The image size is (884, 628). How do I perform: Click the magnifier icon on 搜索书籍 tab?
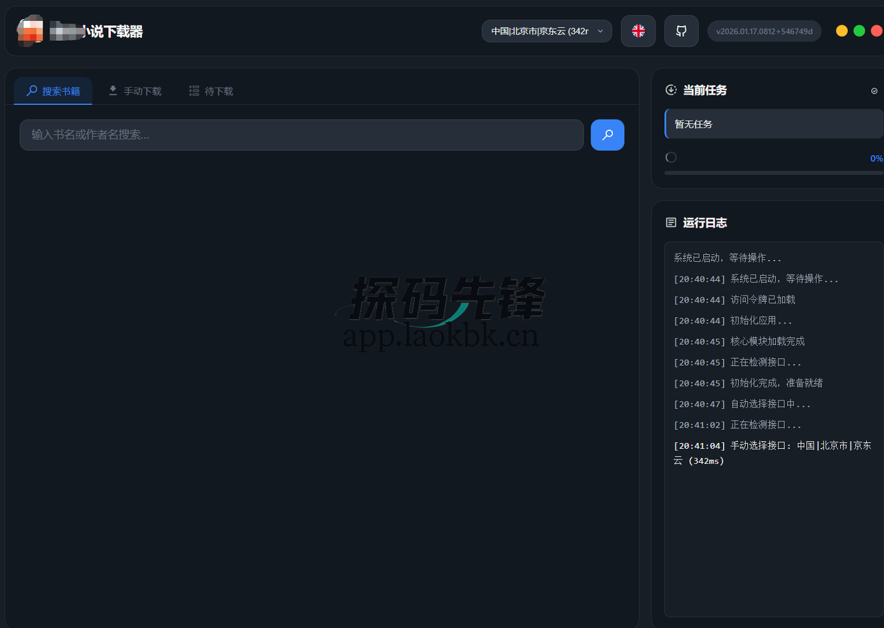click(33, 91)
